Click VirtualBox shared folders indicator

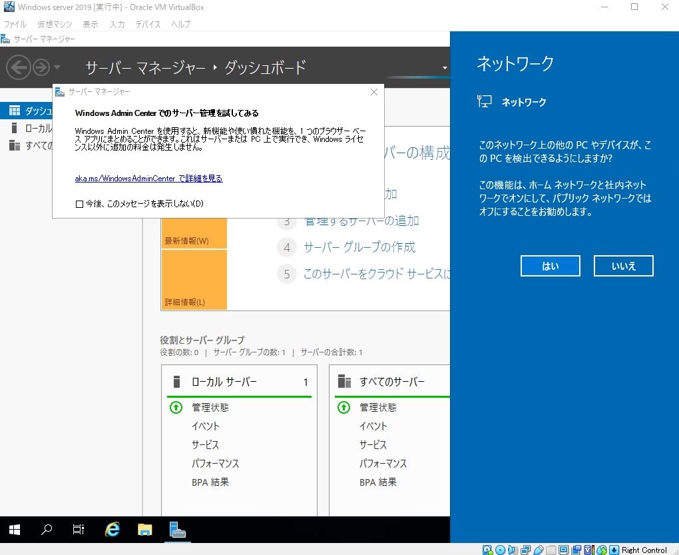pos(551,550)
